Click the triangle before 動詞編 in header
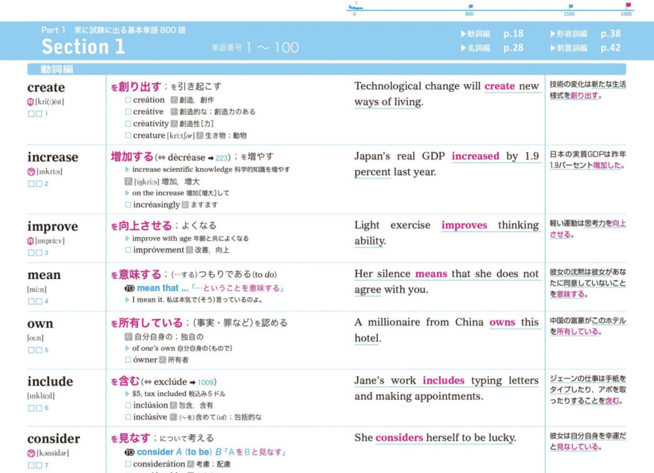Viewport: 654px width, 473px height. [463, 34]
